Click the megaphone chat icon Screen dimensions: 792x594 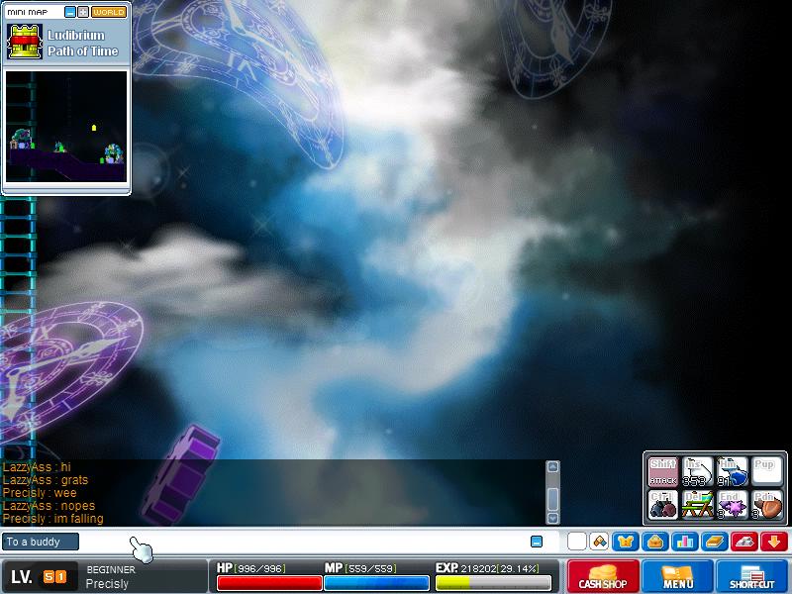click(x=600, y=542)
